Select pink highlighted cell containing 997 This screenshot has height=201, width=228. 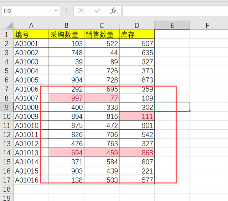pos(67,98)
